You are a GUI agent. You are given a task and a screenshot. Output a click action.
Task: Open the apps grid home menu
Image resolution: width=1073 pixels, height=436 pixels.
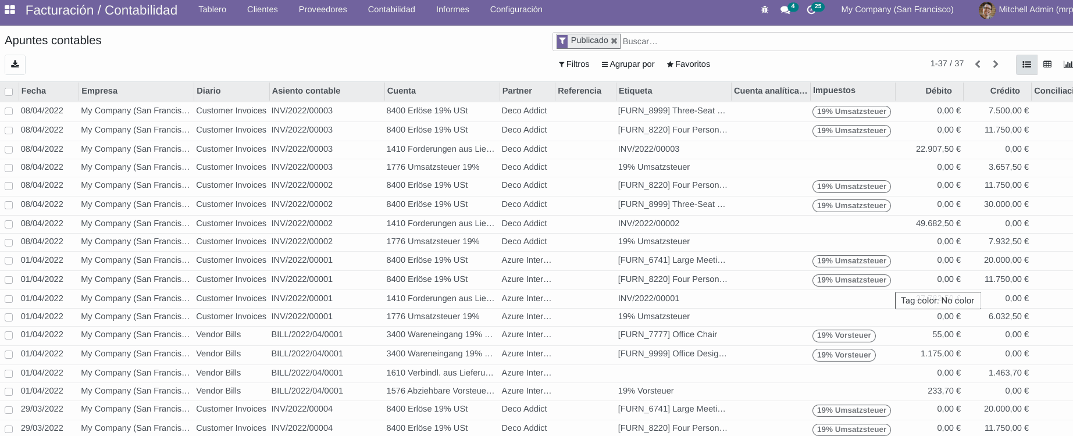pyautogui.click(x=10, y=10)
